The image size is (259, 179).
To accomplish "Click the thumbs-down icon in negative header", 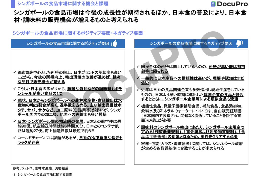I will (239, 43).
